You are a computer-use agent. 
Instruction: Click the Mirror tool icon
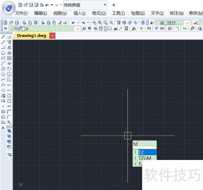[x=9, y=47]
